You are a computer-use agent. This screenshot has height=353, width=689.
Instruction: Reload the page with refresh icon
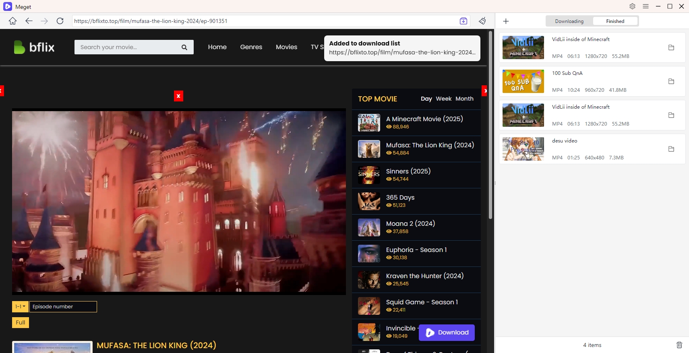(x=60, y=21)
